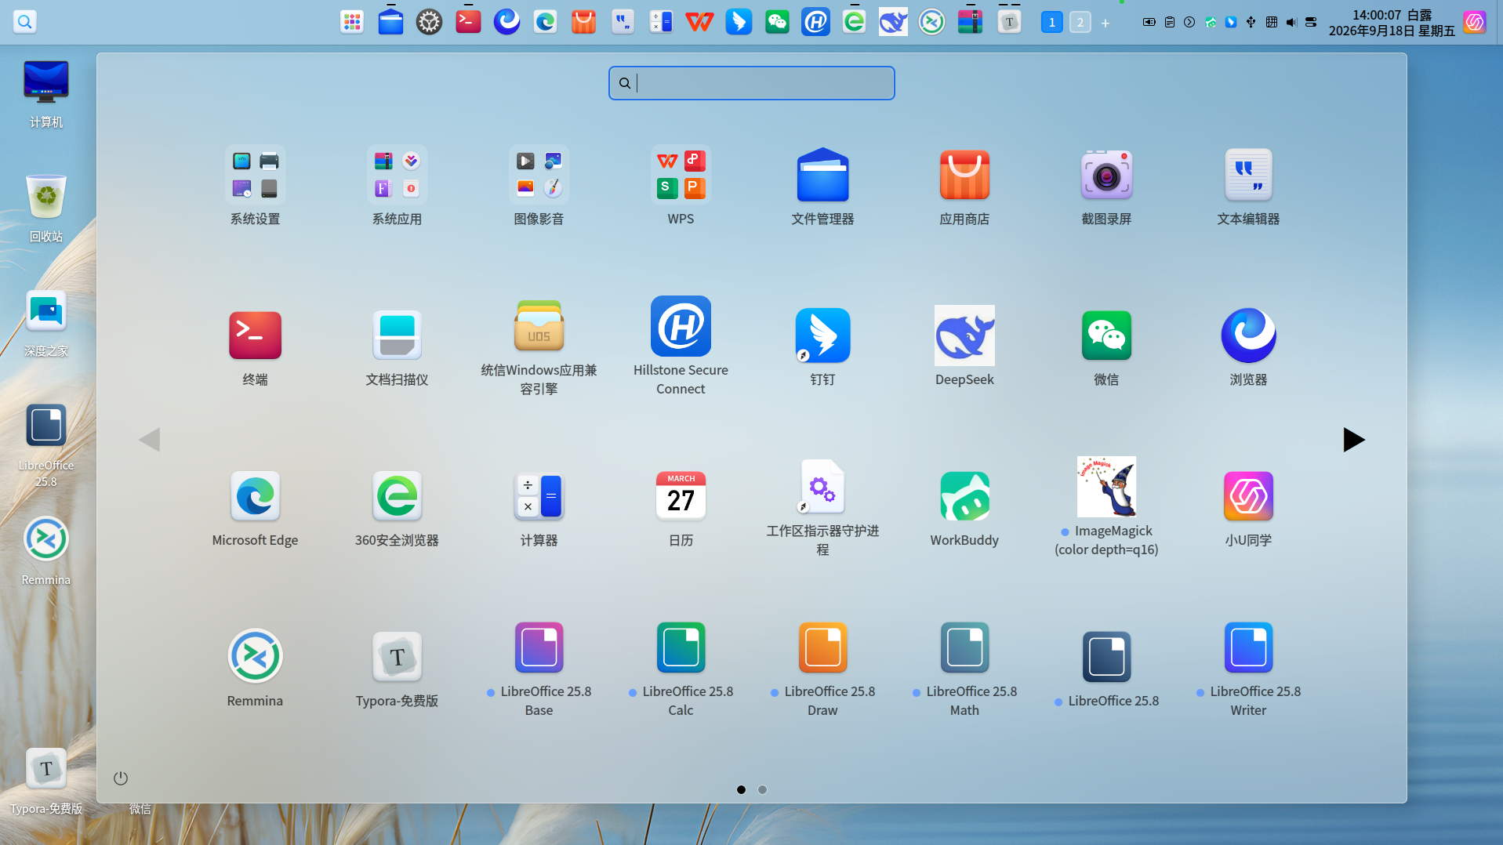Open LibreOffice 25.8 Base

coord(539,647)
